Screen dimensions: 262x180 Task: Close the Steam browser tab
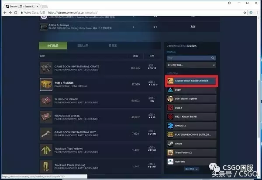coord(38,7)
